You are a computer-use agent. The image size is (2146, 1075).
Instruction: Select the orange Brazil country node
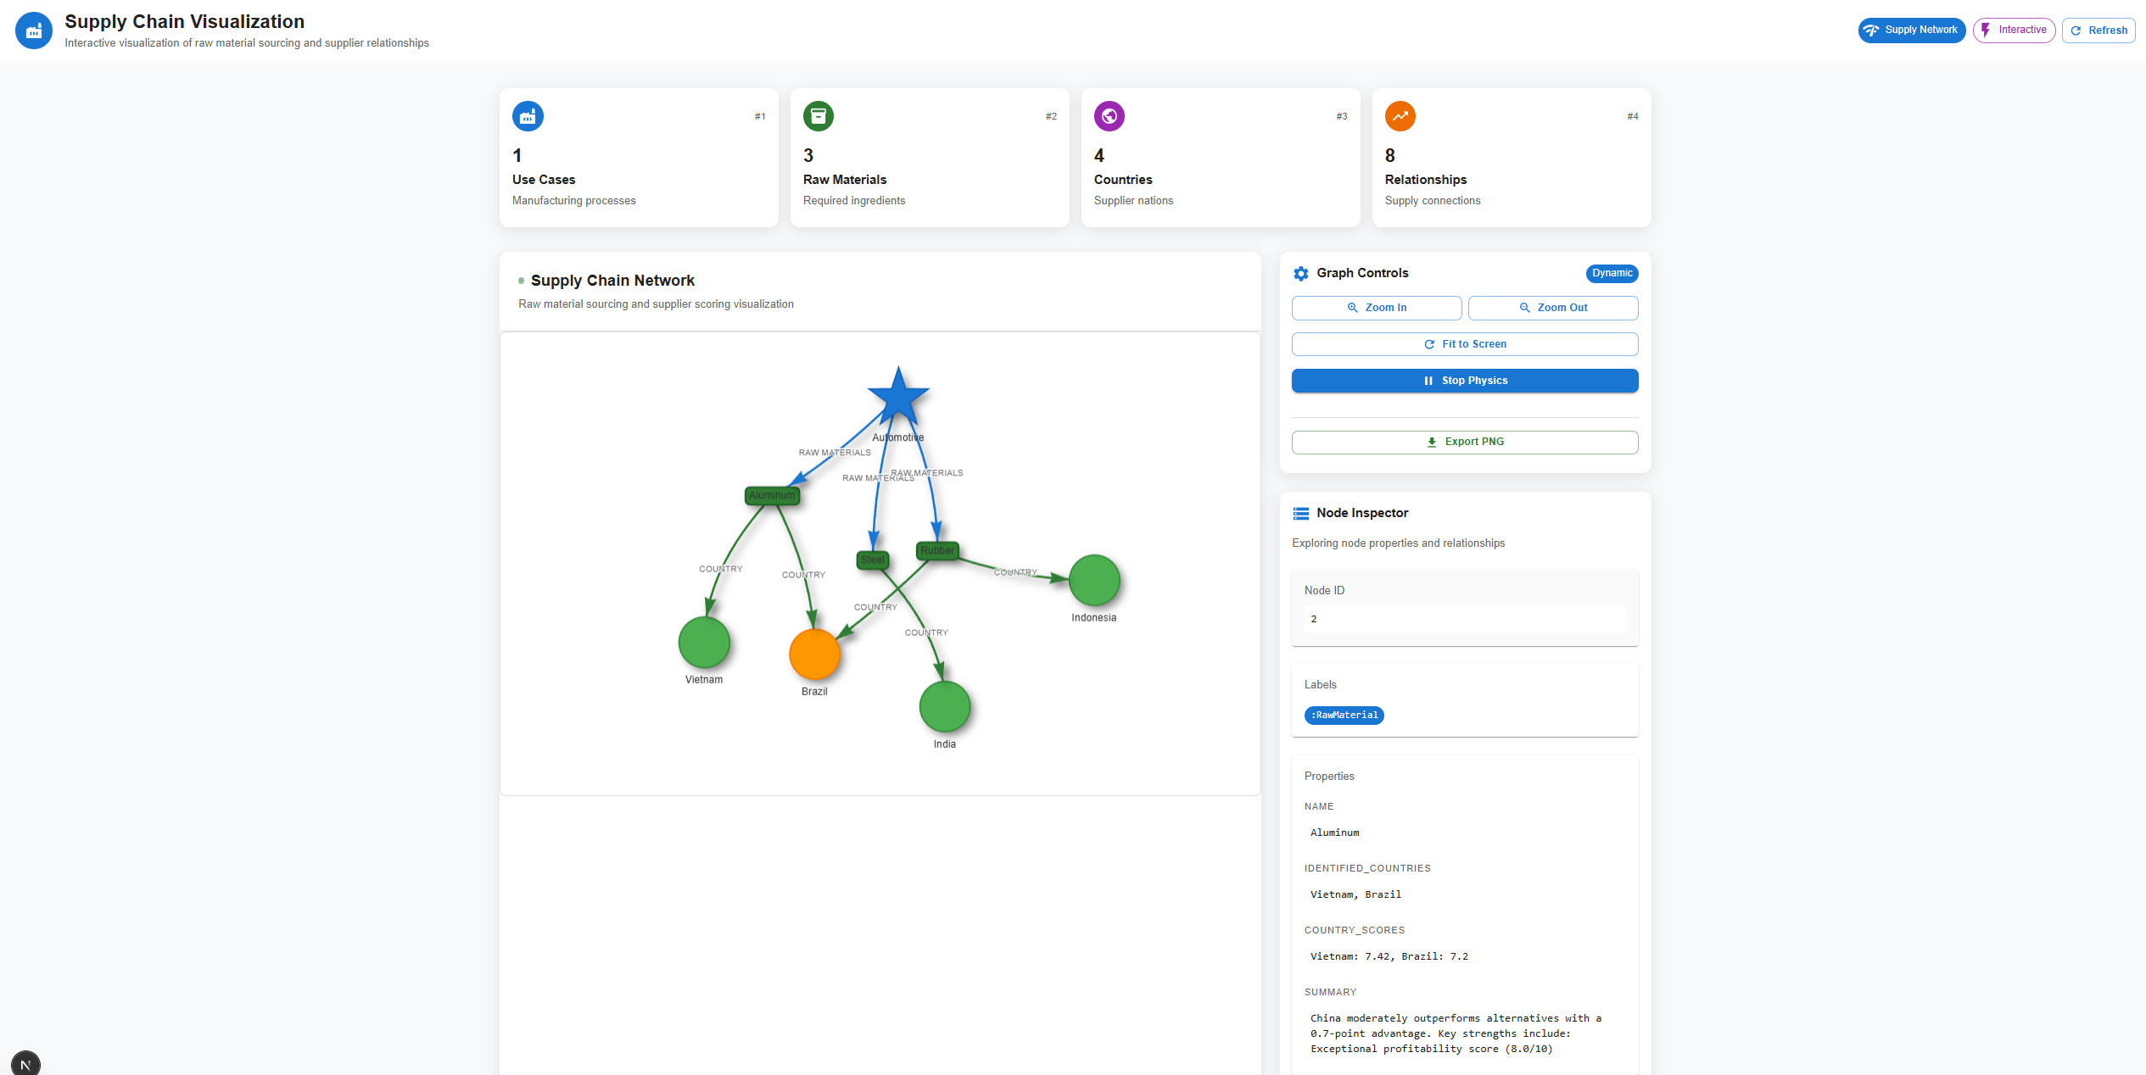pos(814,654)
